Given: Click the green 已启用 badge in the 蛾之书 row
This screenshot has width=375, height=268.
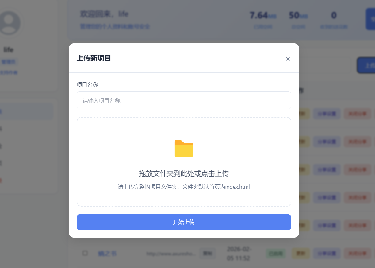Looking at the screenshot, I should (x=276, y=254).
